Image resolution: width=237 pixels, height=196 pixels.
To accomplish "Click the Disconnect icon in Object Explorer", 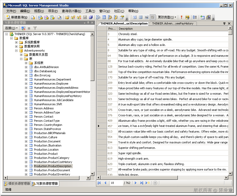I will pos(23,28).
